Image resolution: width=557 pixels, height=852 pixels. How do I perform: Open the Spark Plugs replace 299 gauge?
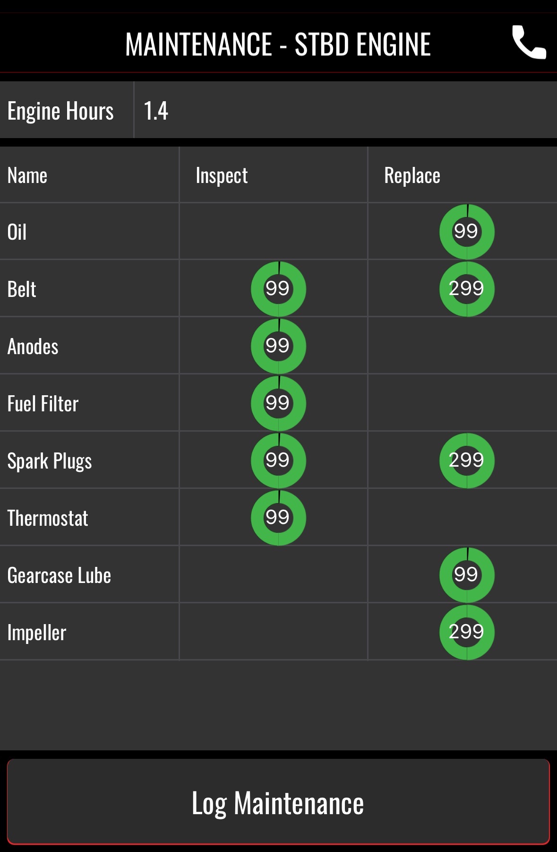pyautogui.click(x=467, y=461)
